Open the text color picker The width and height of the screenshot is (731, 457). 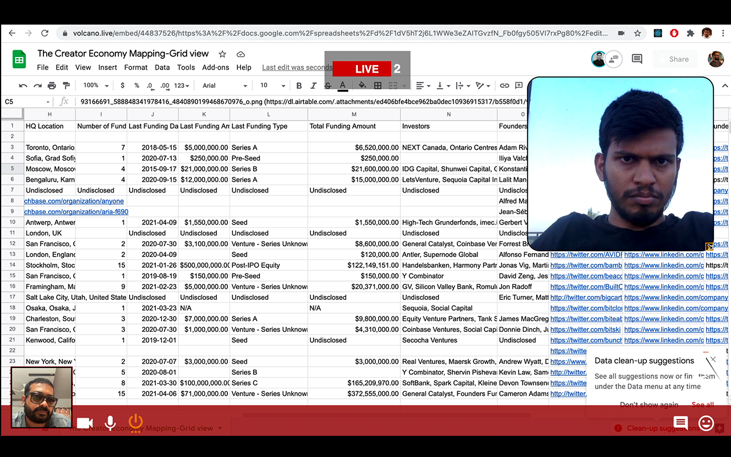(343, 86)
